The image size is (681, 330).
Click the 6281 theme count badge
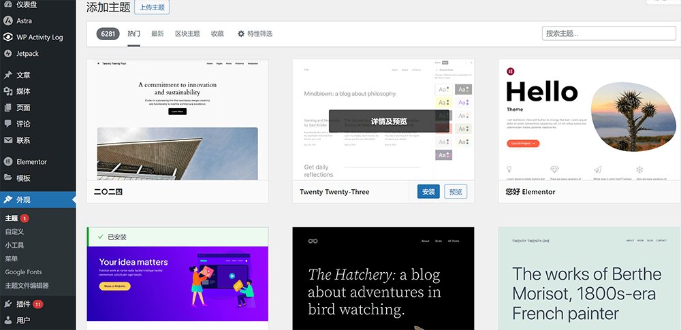(108, 33)
